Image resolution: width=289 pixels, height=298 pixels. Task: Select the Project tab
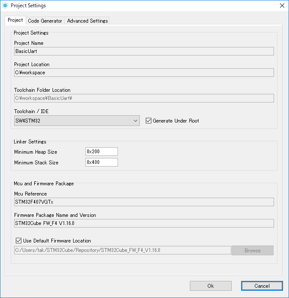pos(15,20)
